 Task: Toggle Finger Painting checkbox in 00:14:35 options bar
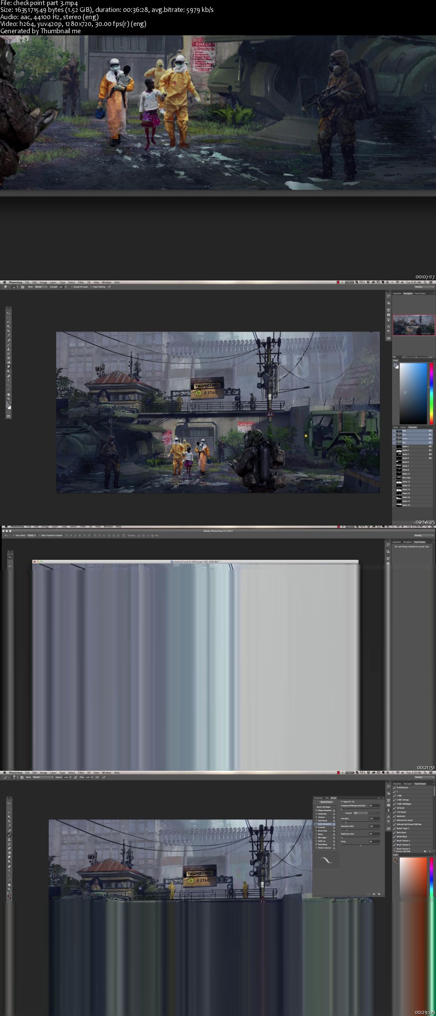[91, 287]
